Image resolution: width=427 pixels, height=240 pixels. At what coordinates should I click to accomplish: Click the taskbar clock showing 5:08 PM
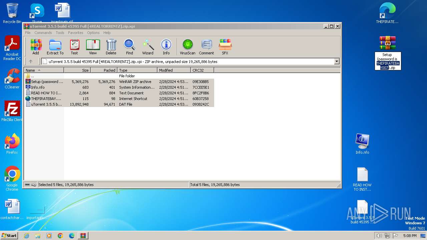pyautogui.click(x=410, y=236)
